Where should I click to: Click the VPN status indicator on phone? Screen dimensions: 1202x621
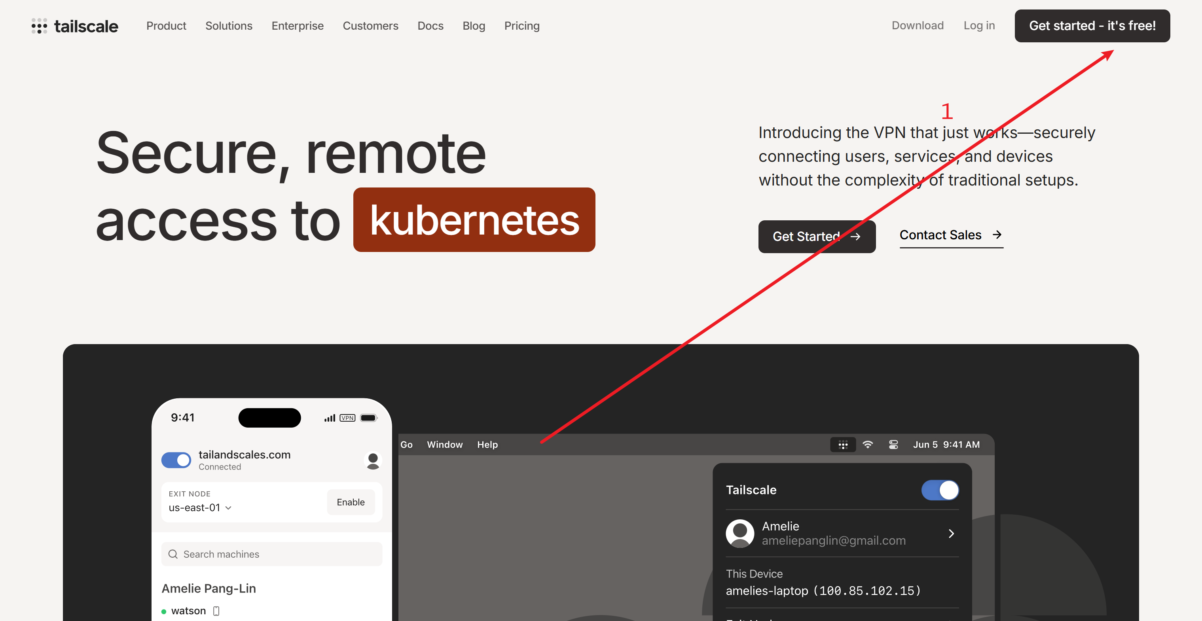347,418
